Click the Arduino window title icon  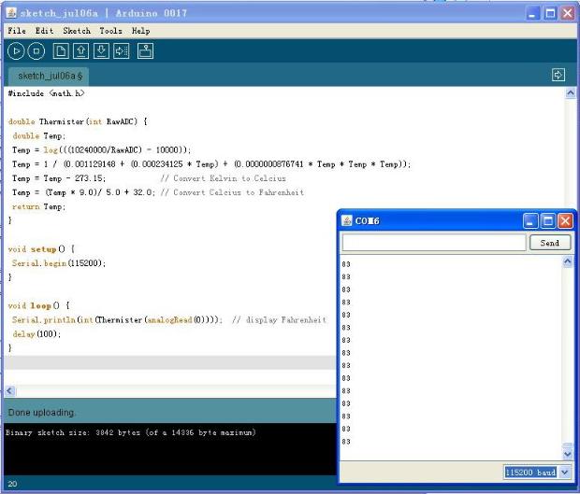point(11,13)
